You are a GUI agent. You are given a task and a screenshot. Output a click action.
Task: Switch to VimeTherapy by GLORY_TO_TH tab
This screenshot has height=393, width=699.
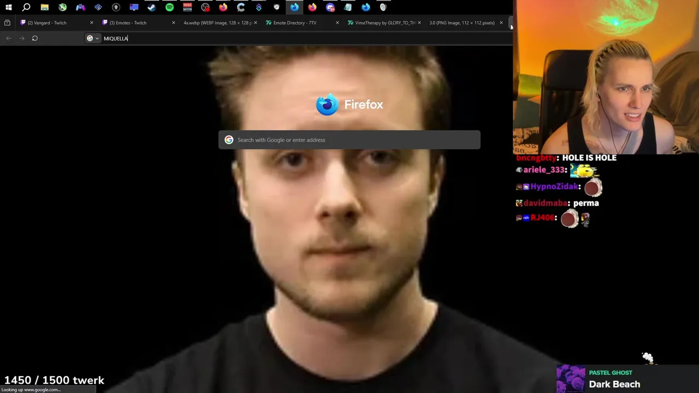click(x=385, y=23)
